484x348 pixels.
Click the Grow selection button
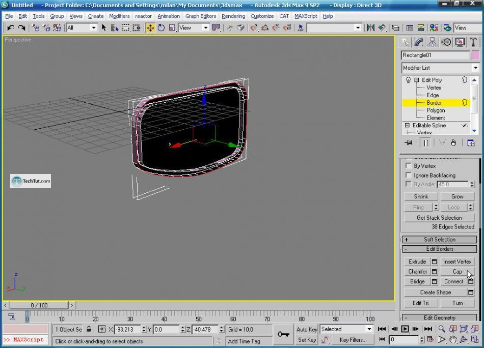click(x=457, y=196)
